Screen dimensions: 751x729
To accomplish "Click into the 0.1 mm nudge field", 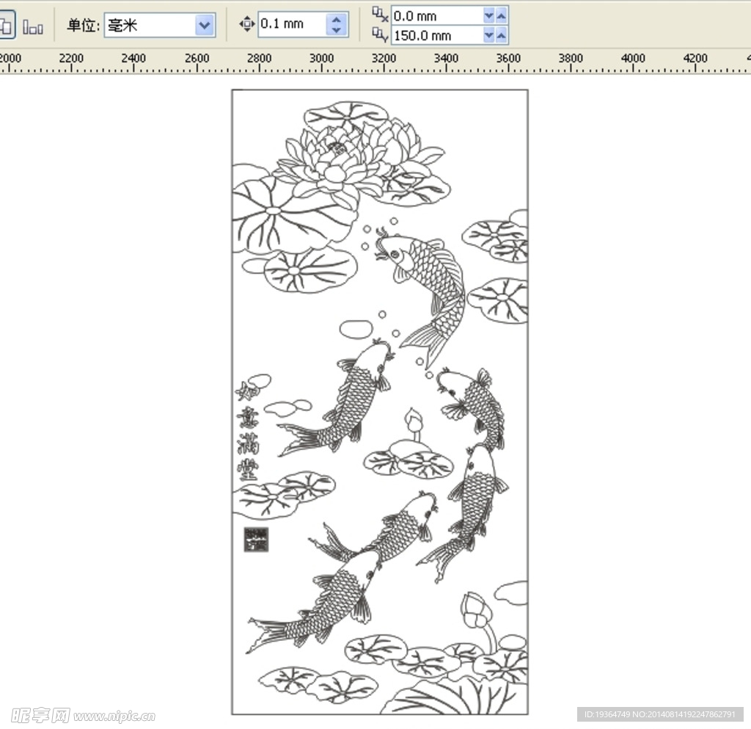I will point(290,24).
